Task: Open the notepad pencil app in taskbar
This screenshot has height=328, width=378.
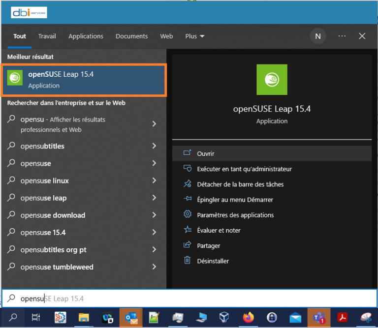Action: click(x=154, y=317)
